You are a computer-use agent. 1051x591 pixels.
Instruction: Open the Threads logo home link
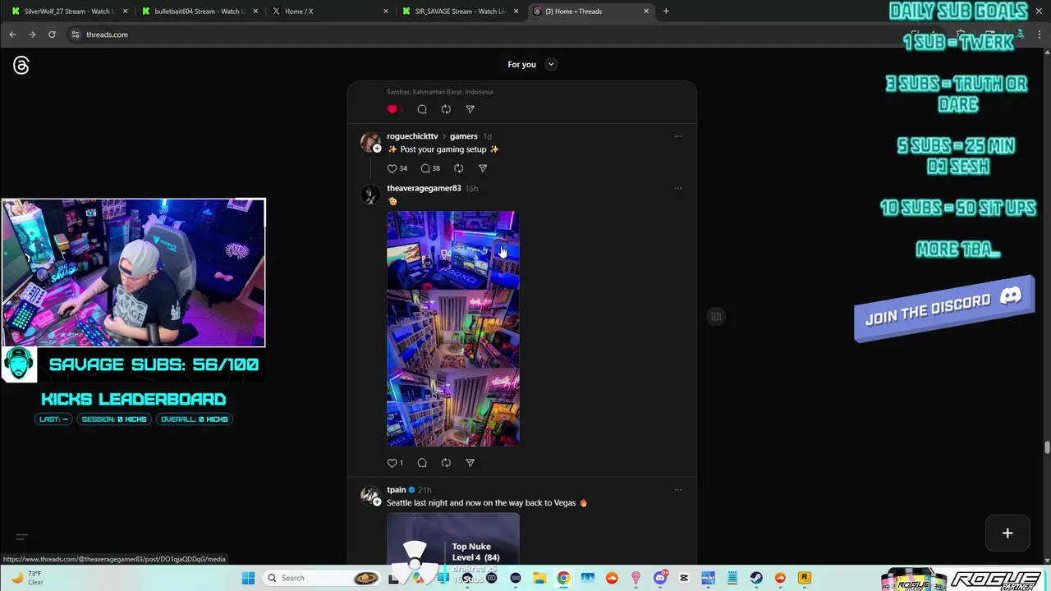[x=21, y=66]
